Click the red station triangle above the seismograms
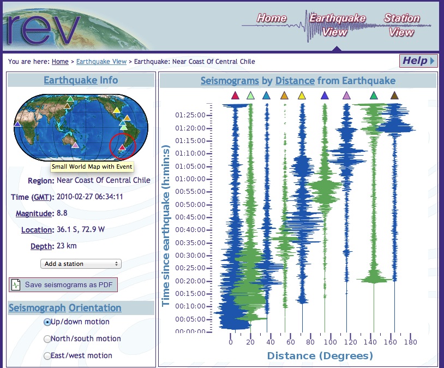 click(235, 96)
